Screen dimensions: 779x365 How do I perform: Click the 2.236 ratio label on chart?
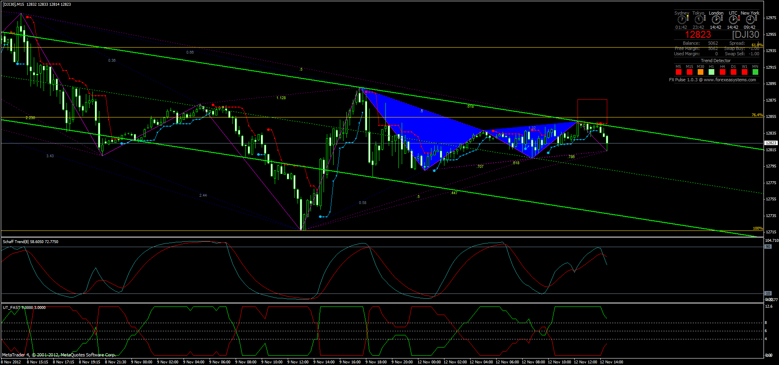[30, 118]
